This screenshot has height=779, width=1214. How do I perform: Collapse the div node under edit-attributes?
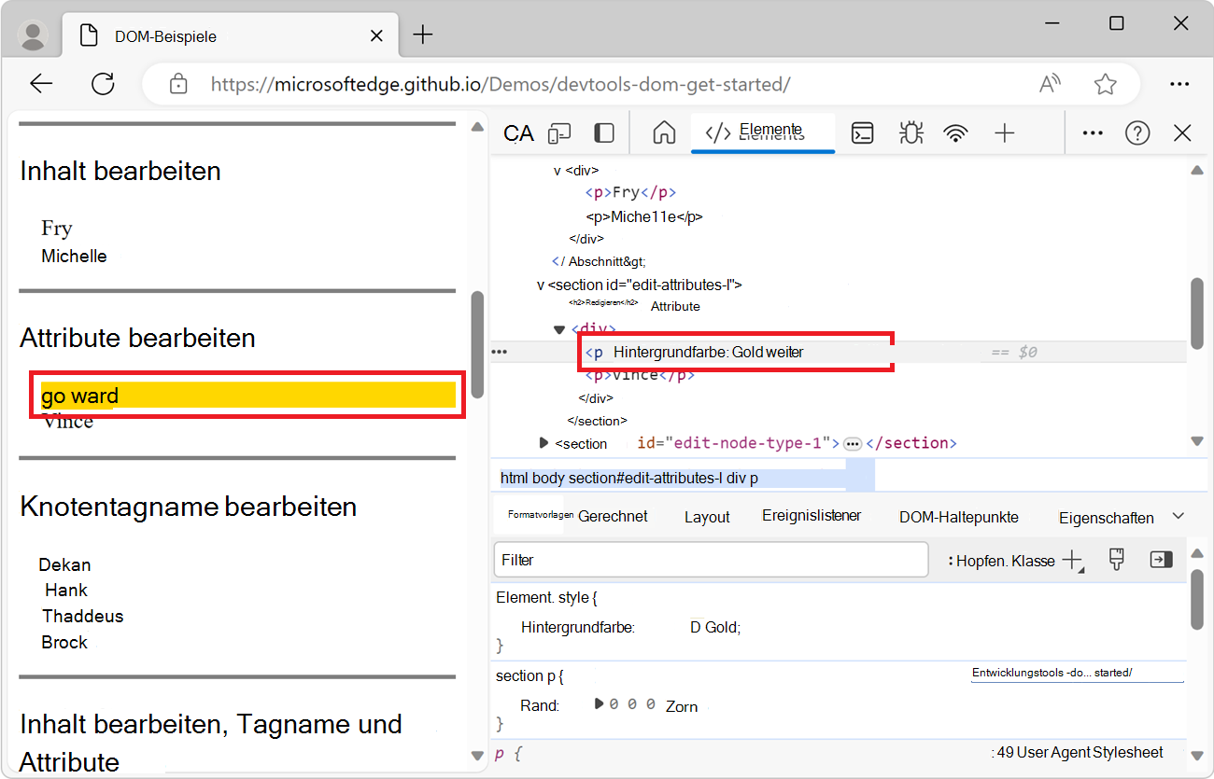(559, 329)
